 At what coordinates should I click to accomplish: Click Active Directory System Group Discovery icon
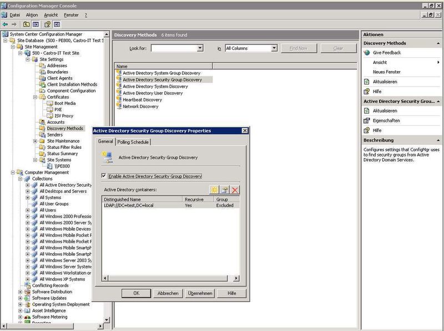click(119, 73)
